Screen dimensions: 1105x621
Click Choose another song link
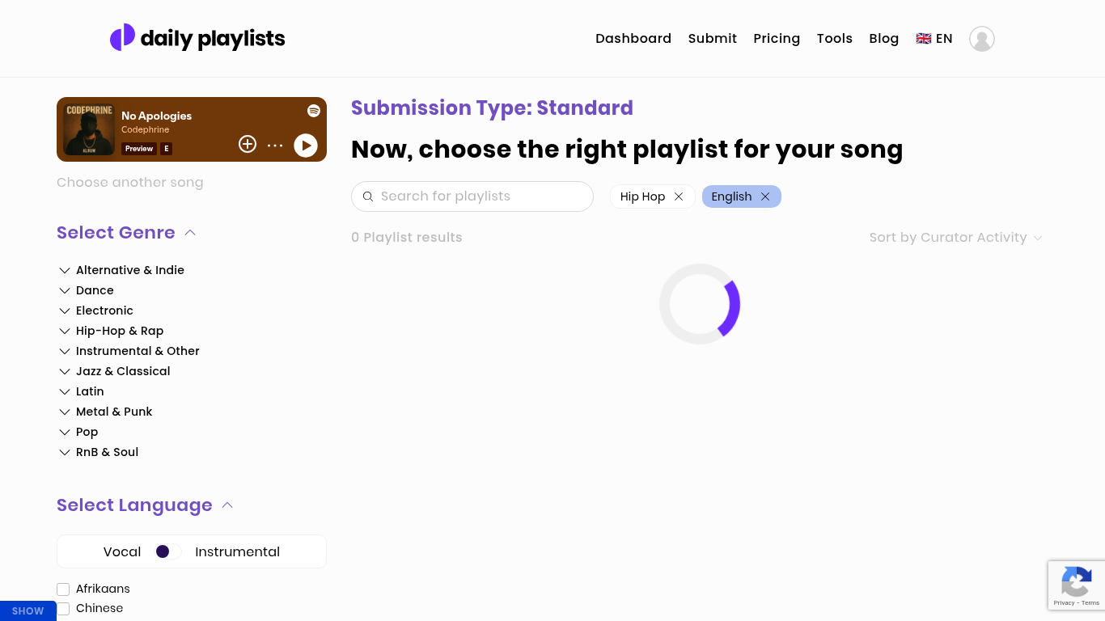pyautogui.click(x=130, y=183)
